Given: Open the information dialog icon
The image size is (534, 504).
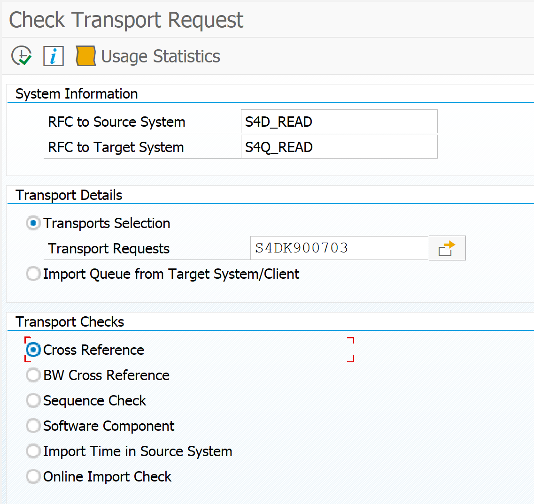Looking at the screenshot, I should click(53, 55).
